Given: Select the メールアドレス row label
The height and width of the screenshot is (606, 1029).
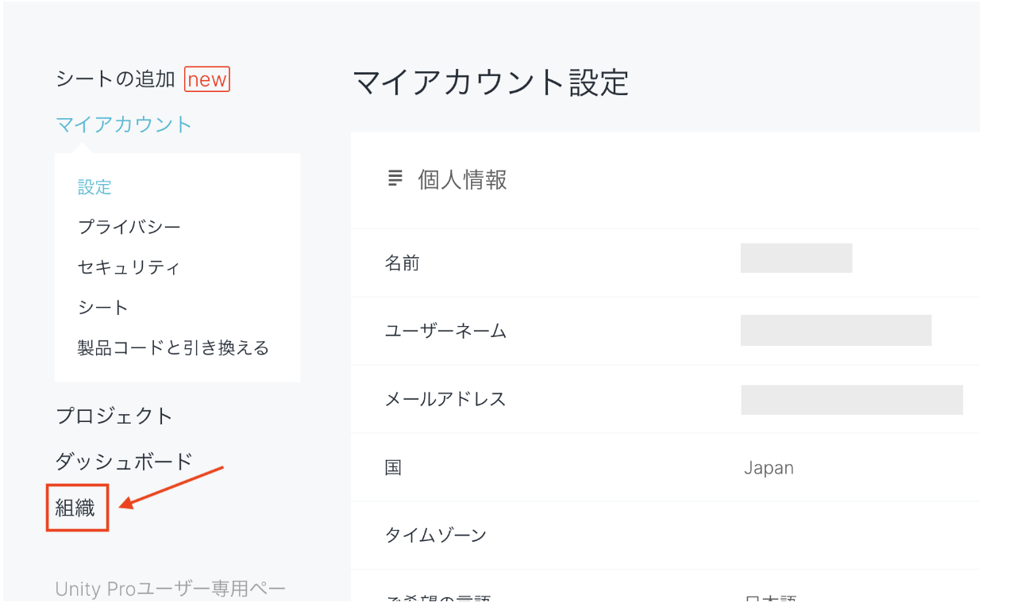Looking at the screenshot, I should [445, 399].
